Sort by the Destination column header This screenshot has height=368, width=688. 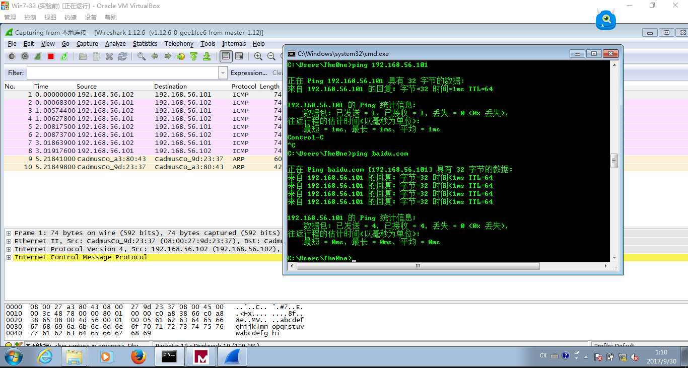170,87
